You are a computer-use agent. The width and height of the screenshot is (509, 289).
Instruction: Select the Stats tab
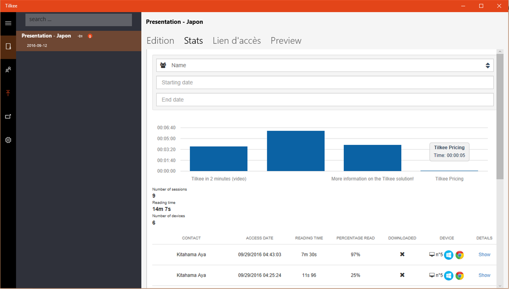194,41
